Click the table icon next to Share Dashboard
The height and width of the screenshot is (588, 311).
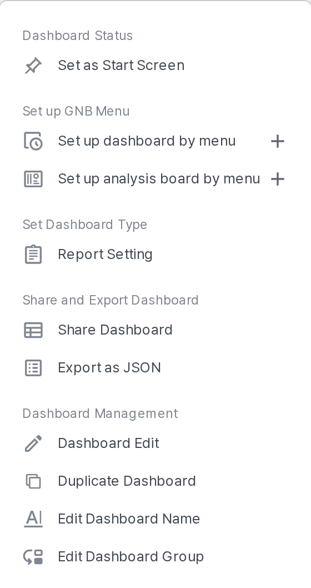(x=33, y=330)
